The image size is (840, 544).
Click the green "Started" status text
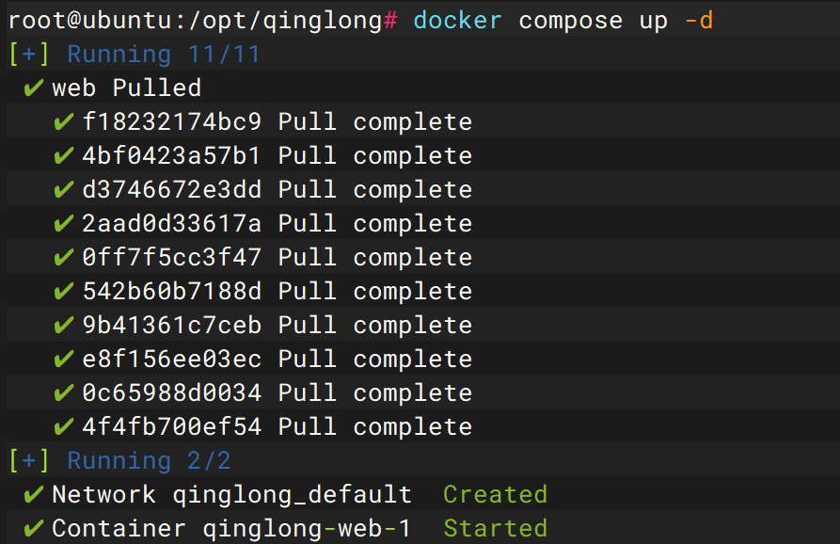click(495, 529)
